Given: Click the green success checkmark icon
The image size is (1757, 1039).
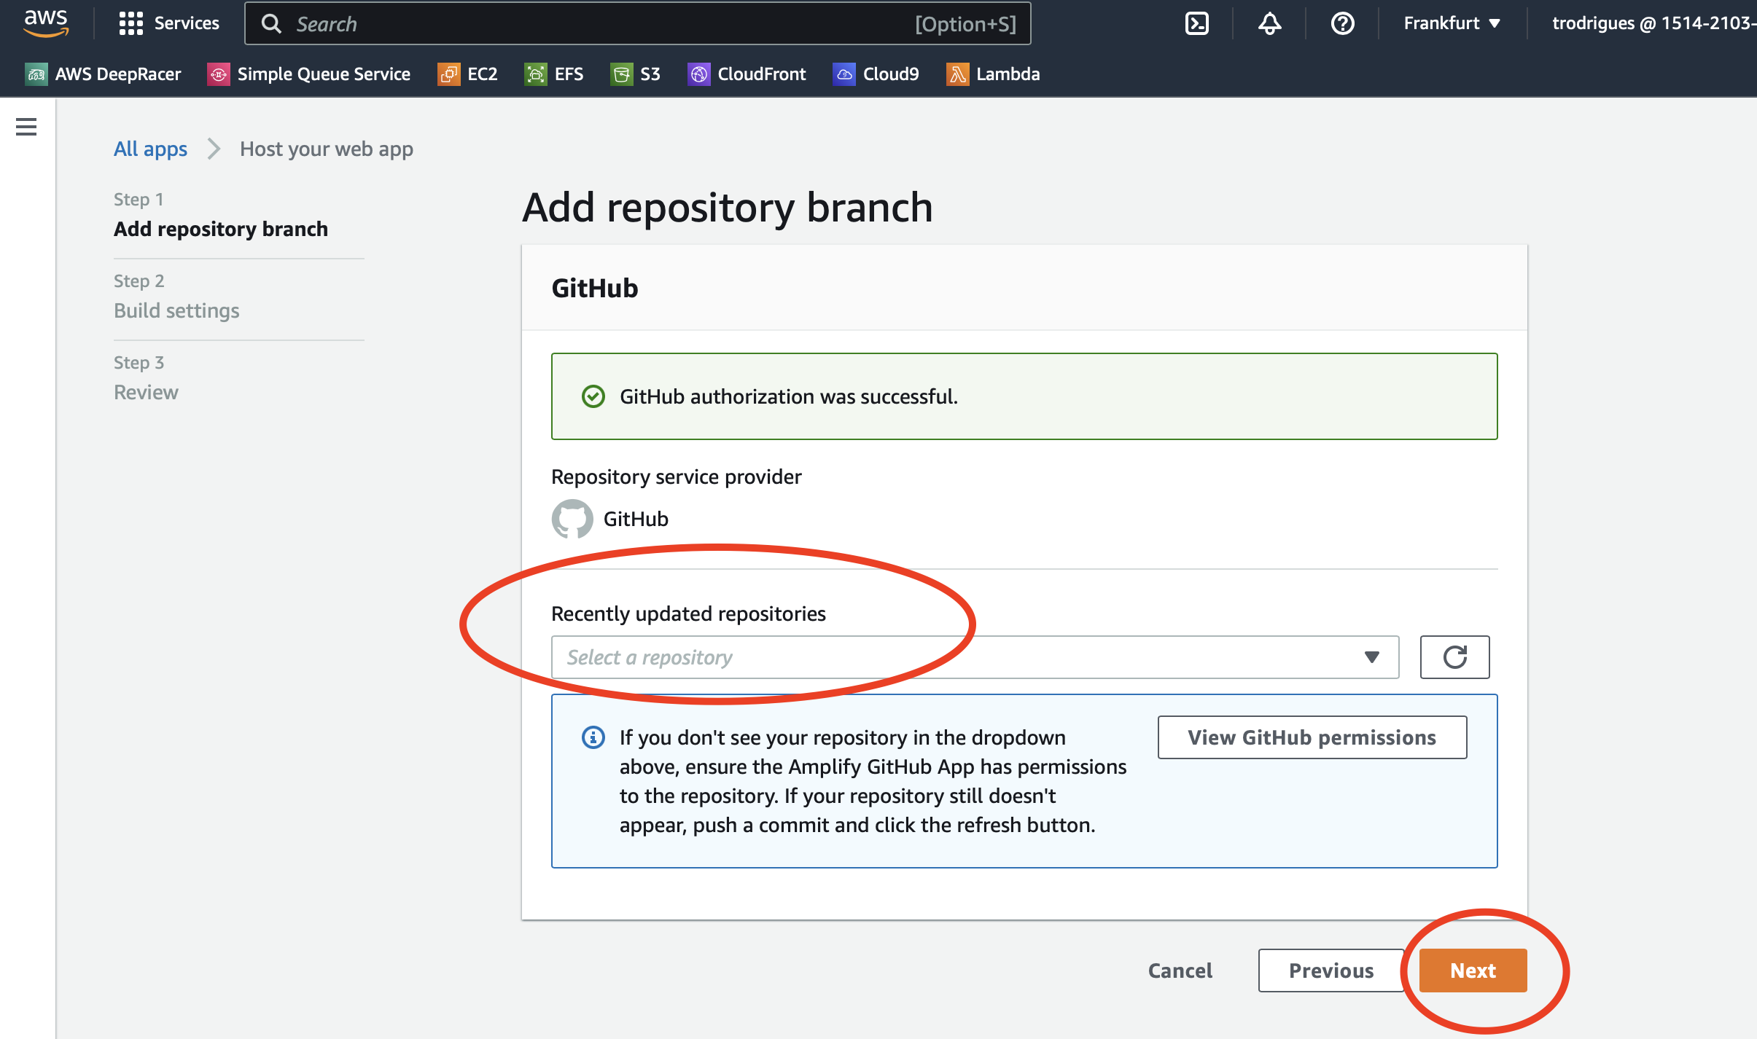Looking at the screenshot, I should tap(593, 396).
